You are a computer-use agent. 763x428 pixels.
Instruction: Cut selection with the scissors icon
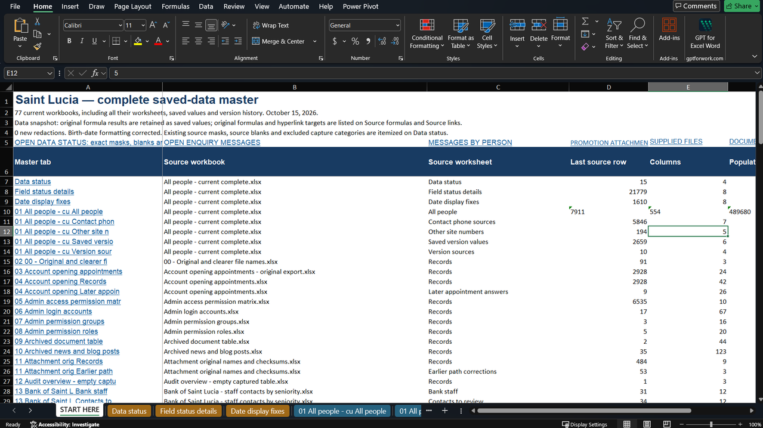(x=37, y=21)
